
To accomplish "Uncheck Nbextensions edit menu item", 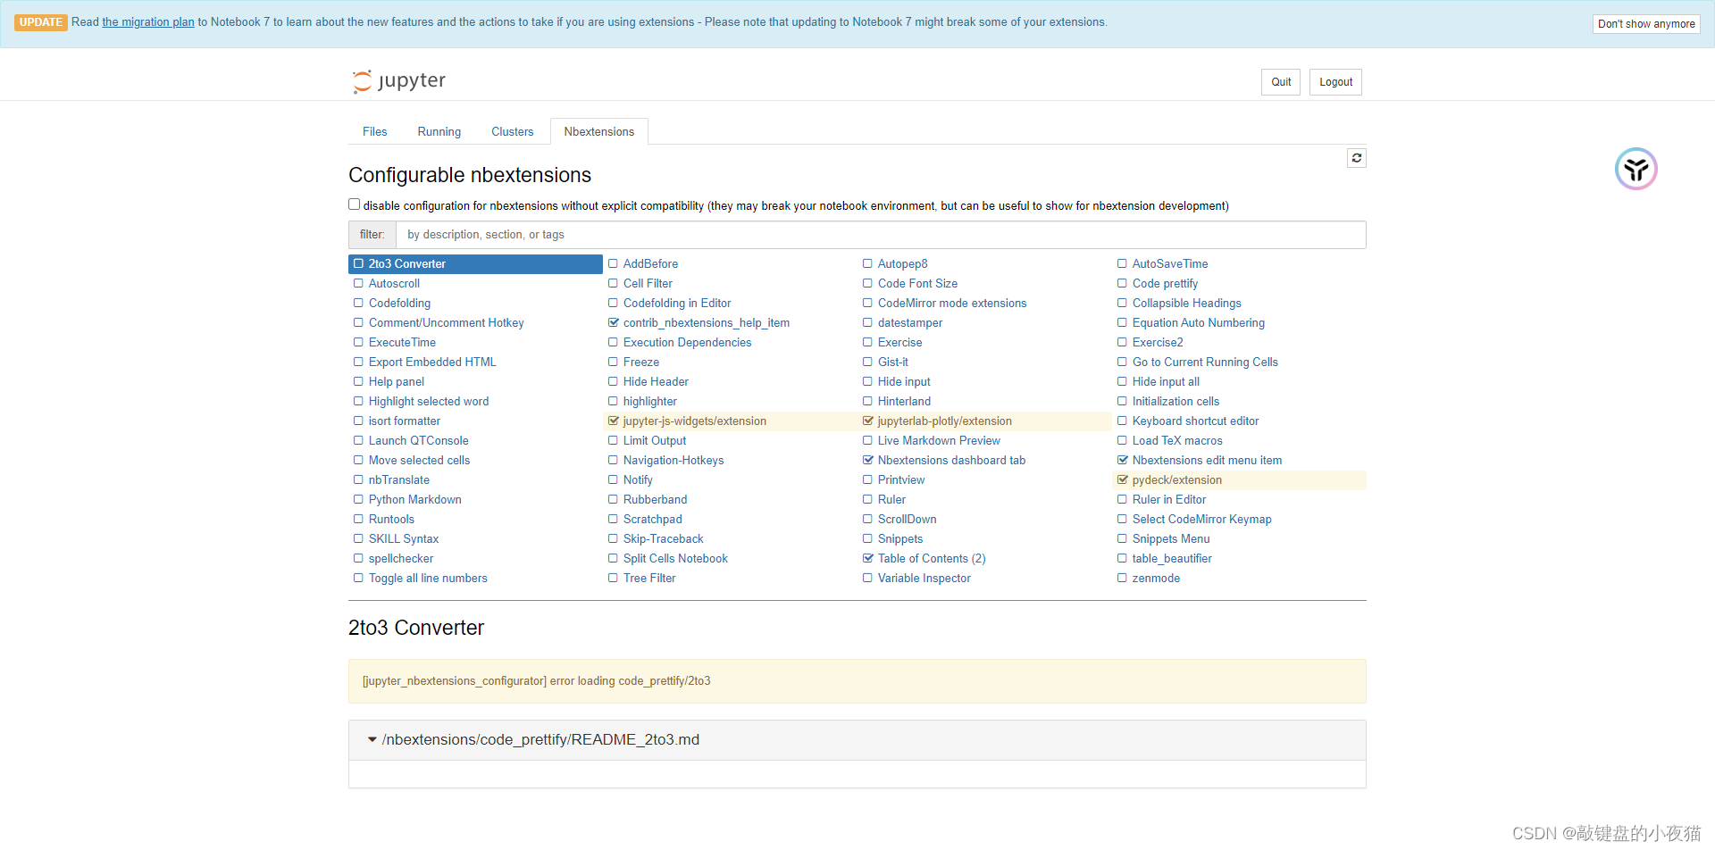I will click(x=1123, y=460).
